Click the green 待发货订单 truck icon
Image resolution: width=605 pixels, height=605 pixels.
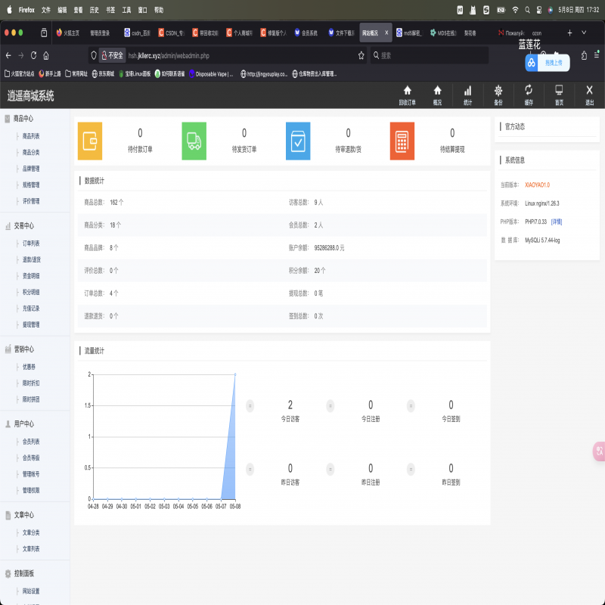click(x=194, y=141)
